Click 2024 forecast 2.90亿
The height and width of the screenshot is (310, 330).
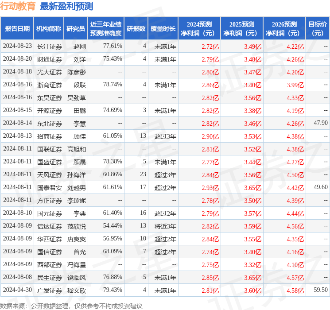tap(210, 136)
